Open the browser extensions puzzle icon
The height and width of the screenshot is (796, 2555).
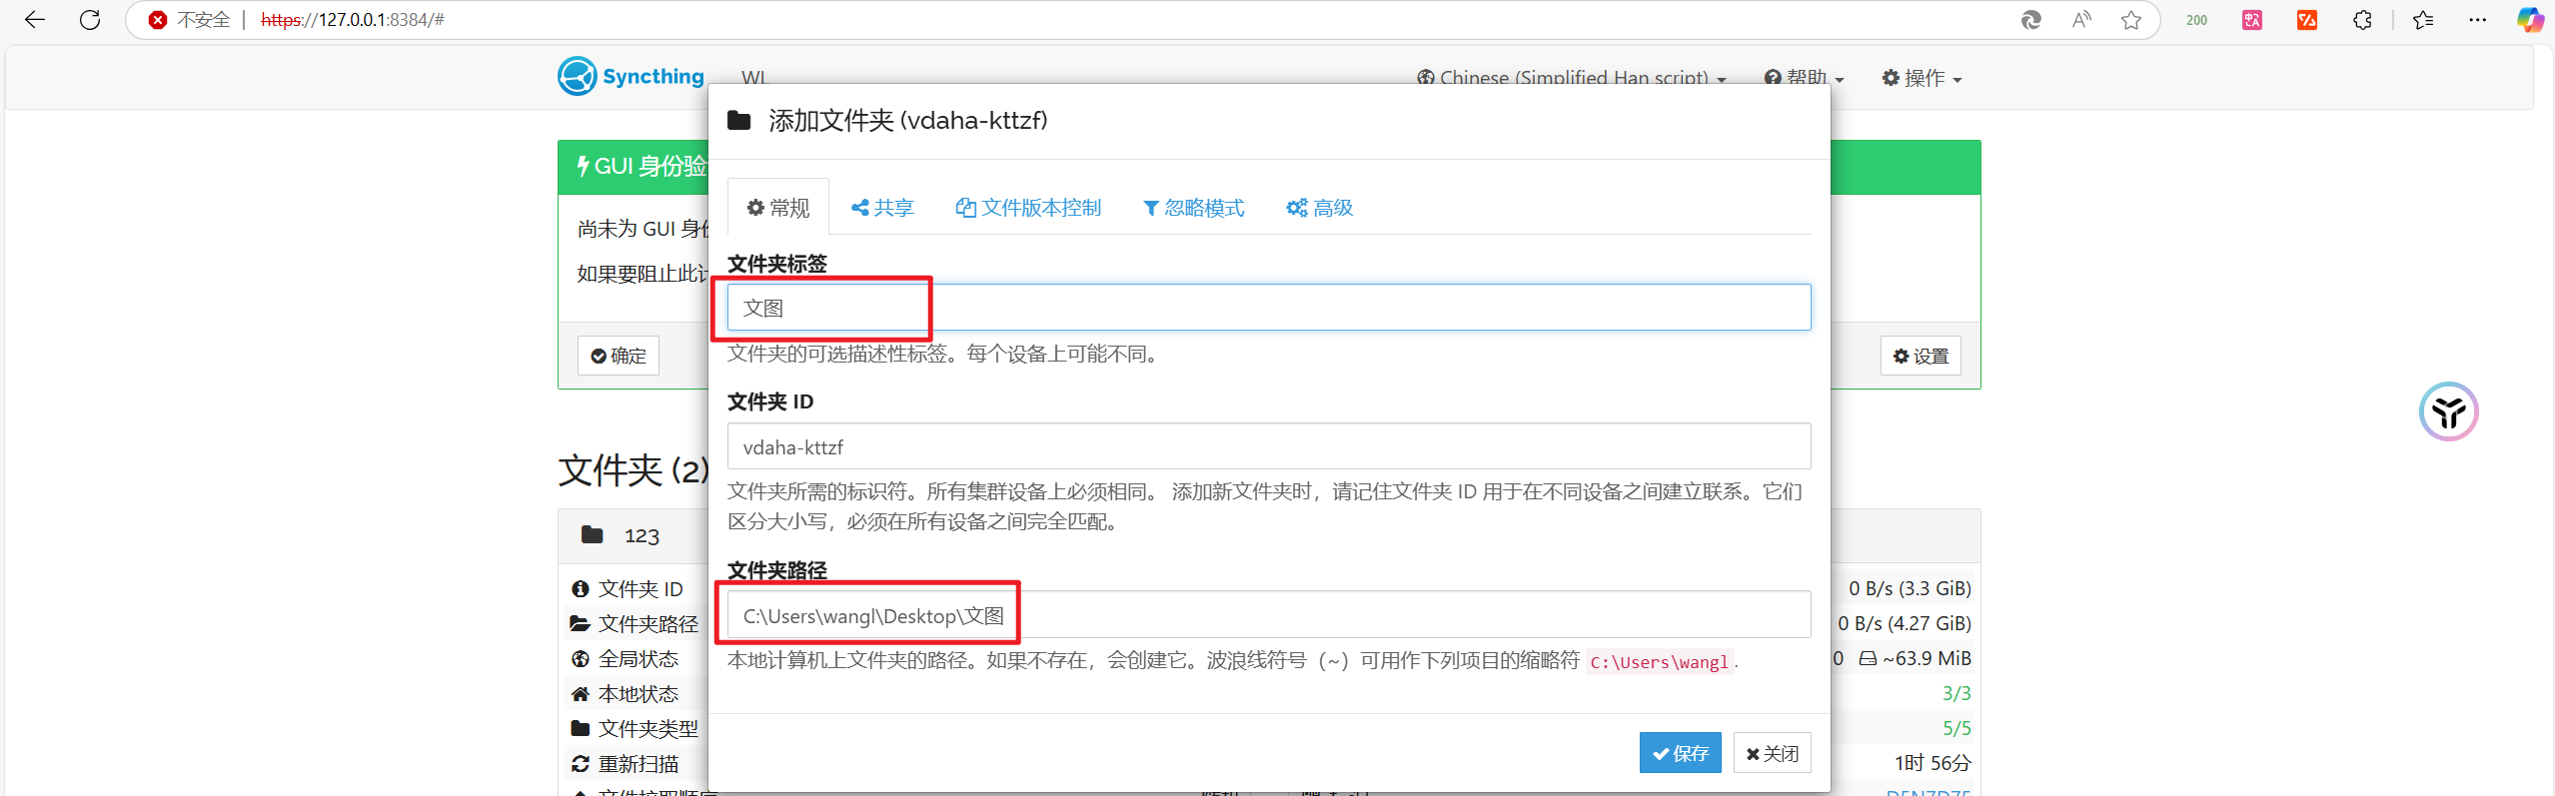[x=2362, y=20]
